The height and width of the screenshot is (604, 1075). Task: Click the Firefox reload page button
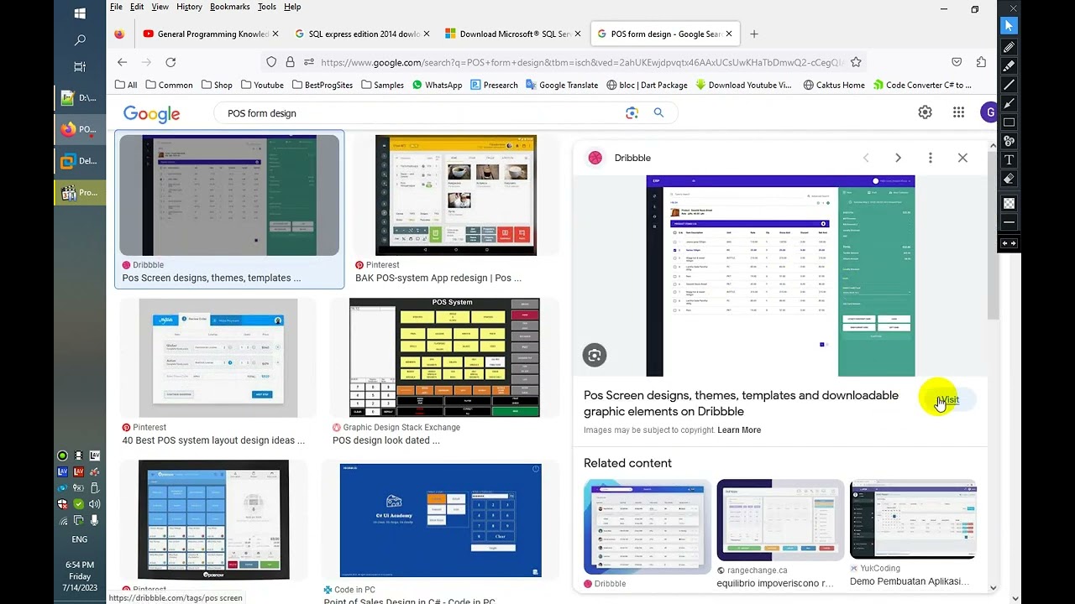click(x=170, y=62)
